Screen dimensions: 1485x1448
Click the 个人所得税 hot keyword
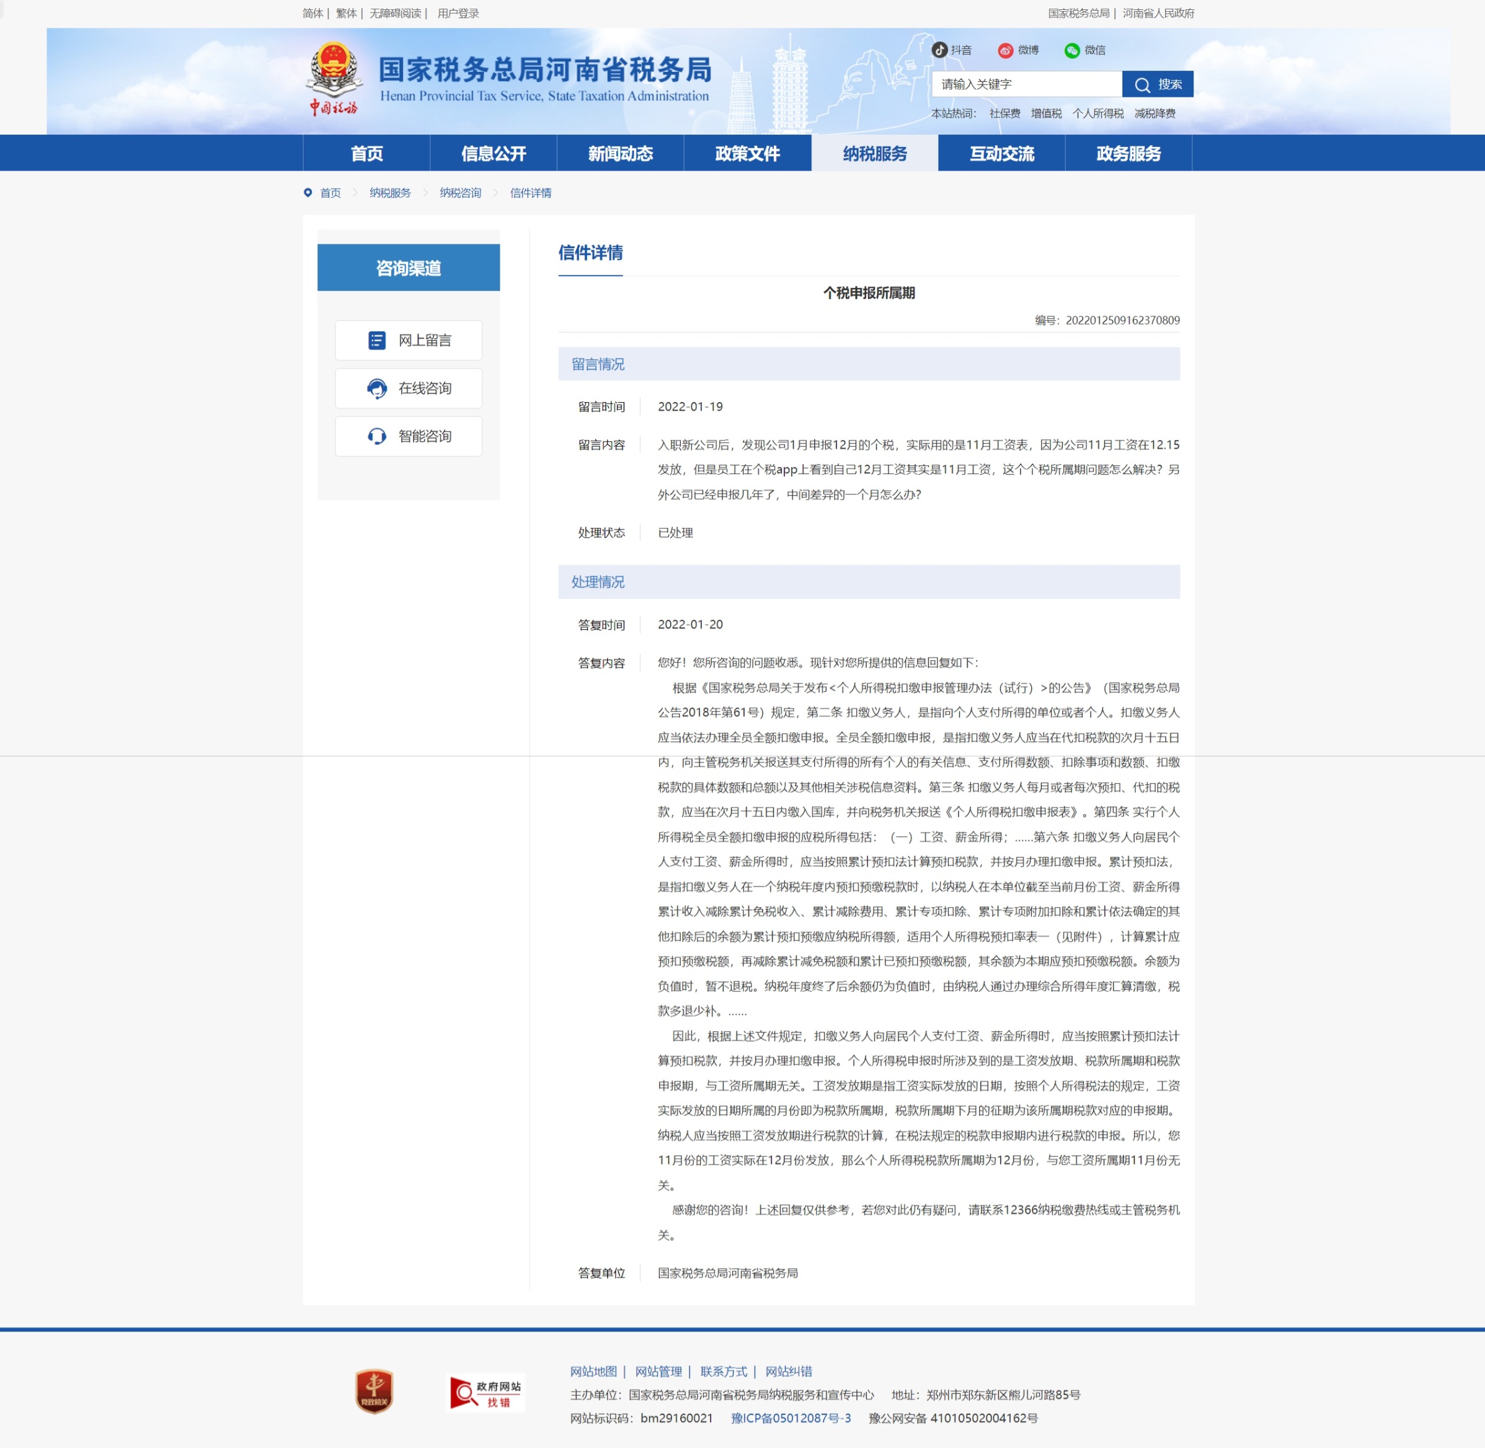click(x=1097, y=114)
